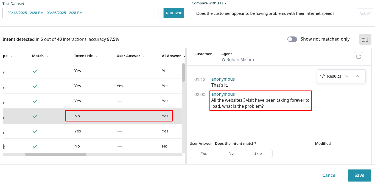Click the horizontal scrollbar under the table
This screenshot has width=375, height=184.
pyautogui.click(x=56, y=154)
